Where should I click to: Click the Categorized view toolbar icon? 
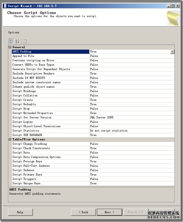tap(11, 41)
